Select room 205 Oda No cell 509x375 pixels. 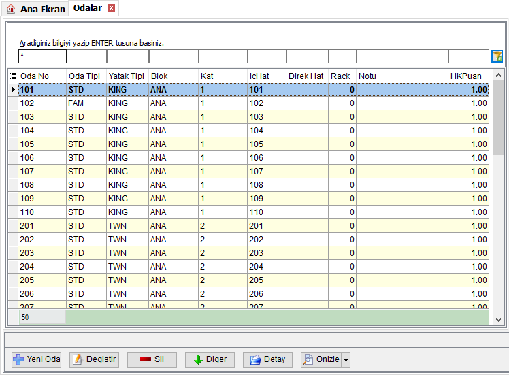coord(42,280)
